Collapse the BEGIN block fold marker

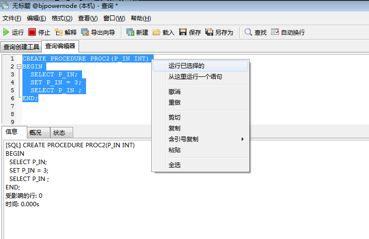(x=19, y=66)
